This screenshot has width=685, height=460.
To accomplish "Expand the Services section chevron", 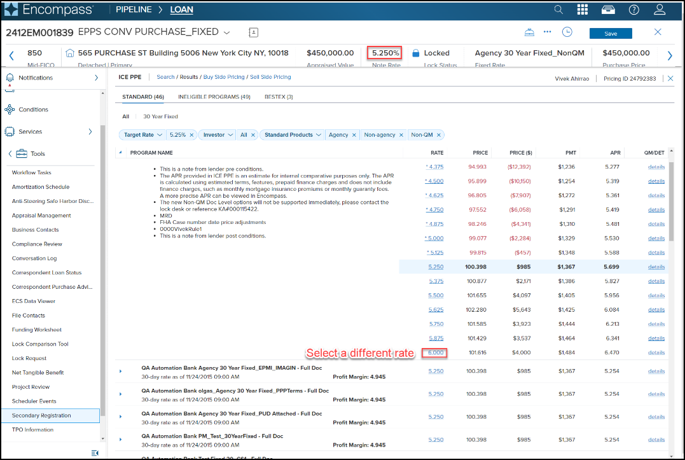I will pyautogui.click(x=90, y=132).
